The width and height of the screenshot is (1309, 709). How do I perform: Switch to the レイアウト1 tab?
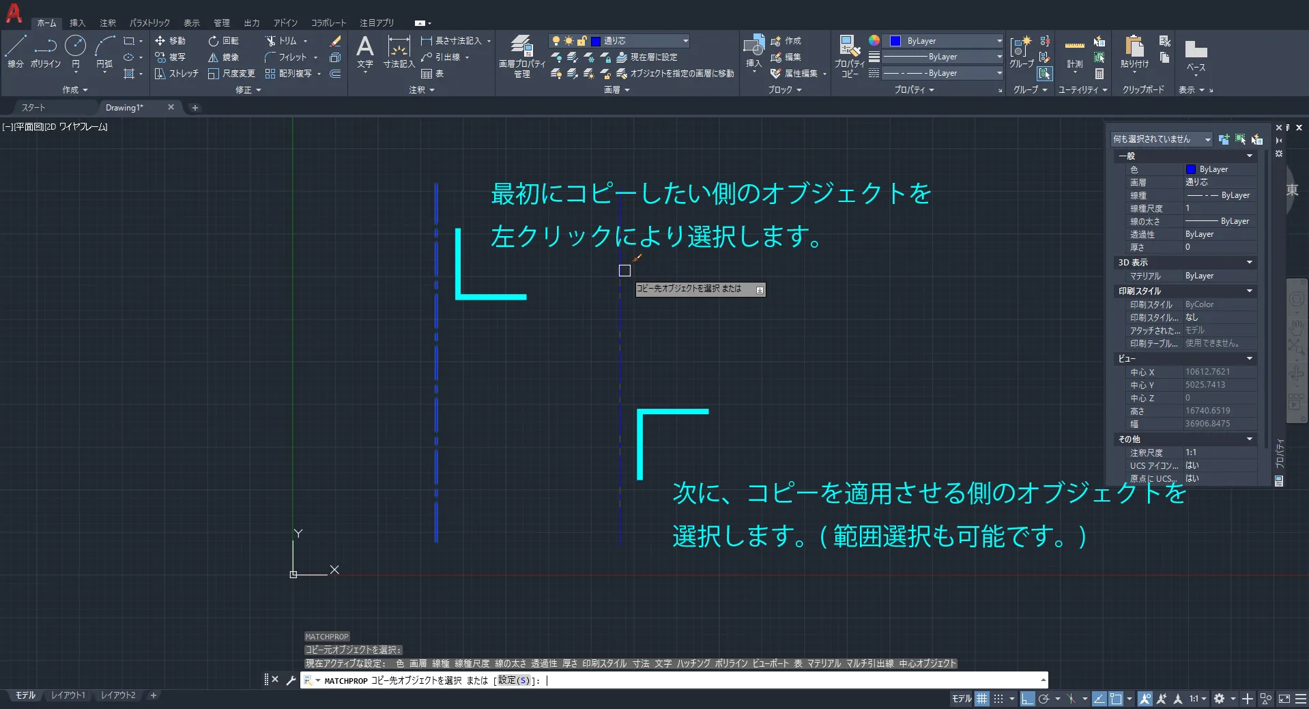coord(68,695)
